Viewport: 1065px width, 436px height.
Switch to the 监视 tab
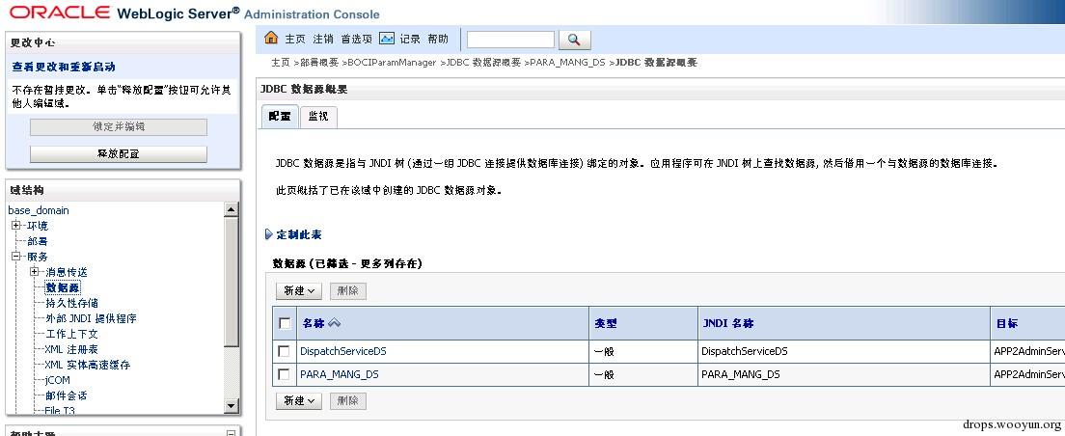(x=318, y=116)
